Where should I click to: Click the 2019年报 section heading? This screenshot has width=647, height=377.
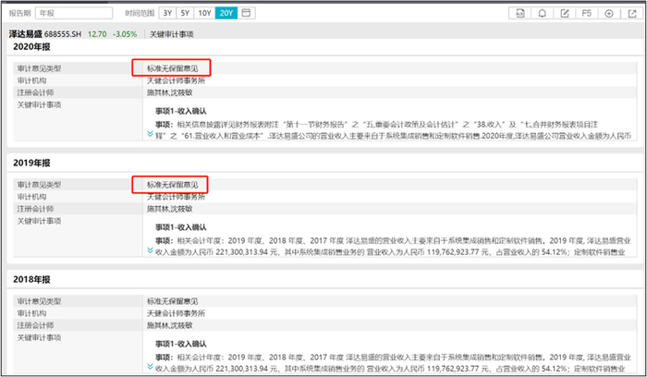(31, 163)
